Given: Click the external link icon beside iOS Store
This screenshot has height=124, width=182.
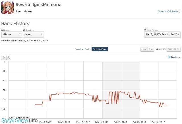Looking at the screenshot, I should point(179,12).
